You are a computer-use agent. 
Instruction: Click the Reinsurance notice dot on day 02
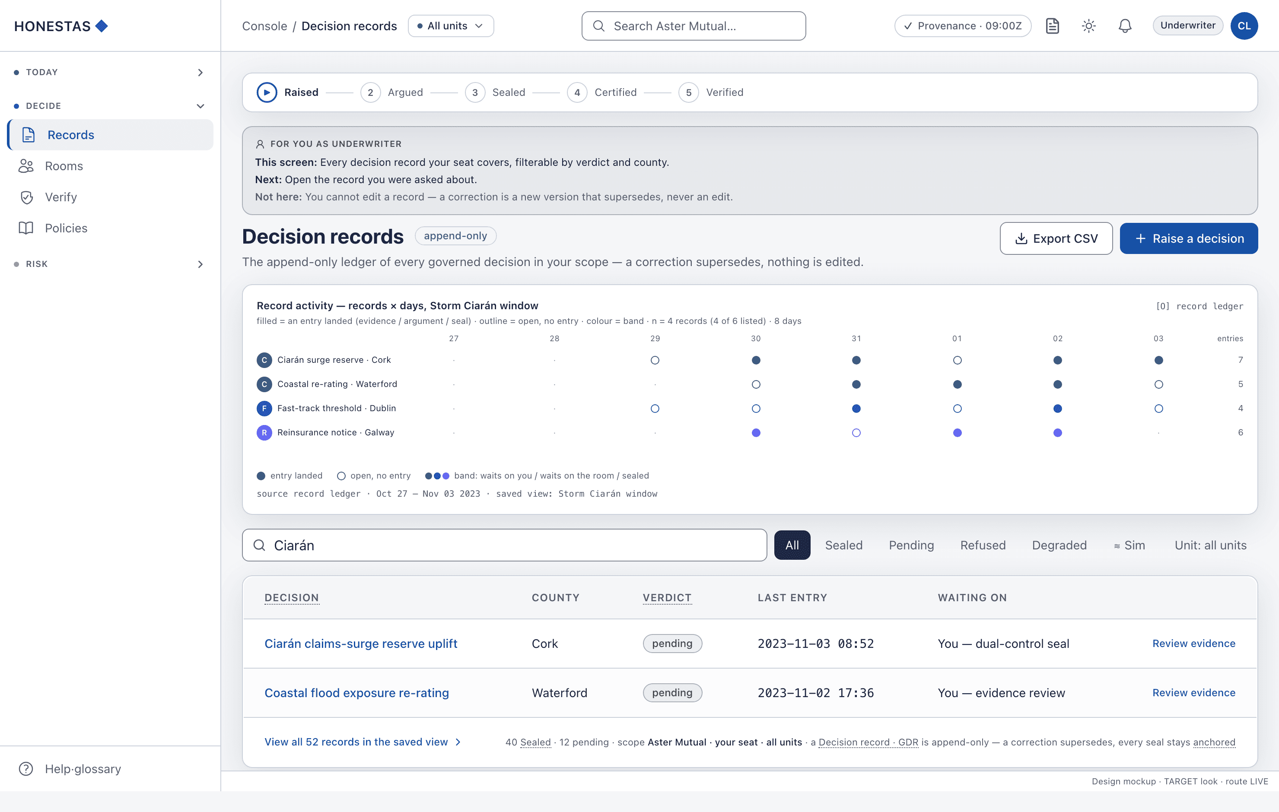click(x=1057, y=433)
